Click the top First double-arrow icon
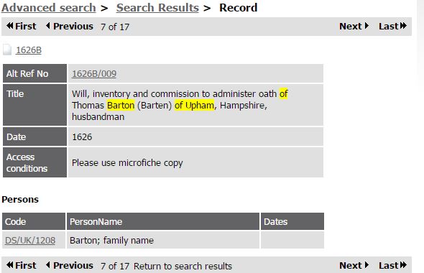The image size is (424, 273). [x=10, y=26]
